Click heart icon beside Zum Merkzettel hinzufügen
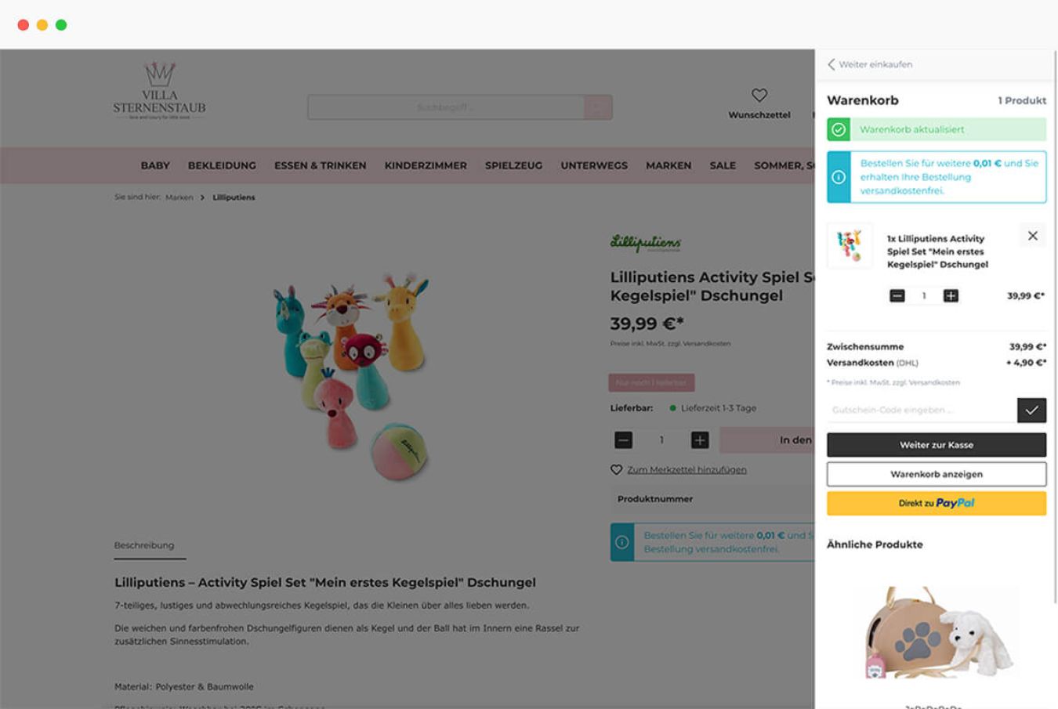This screenshot has height=709, width=1058. point(616,470)
